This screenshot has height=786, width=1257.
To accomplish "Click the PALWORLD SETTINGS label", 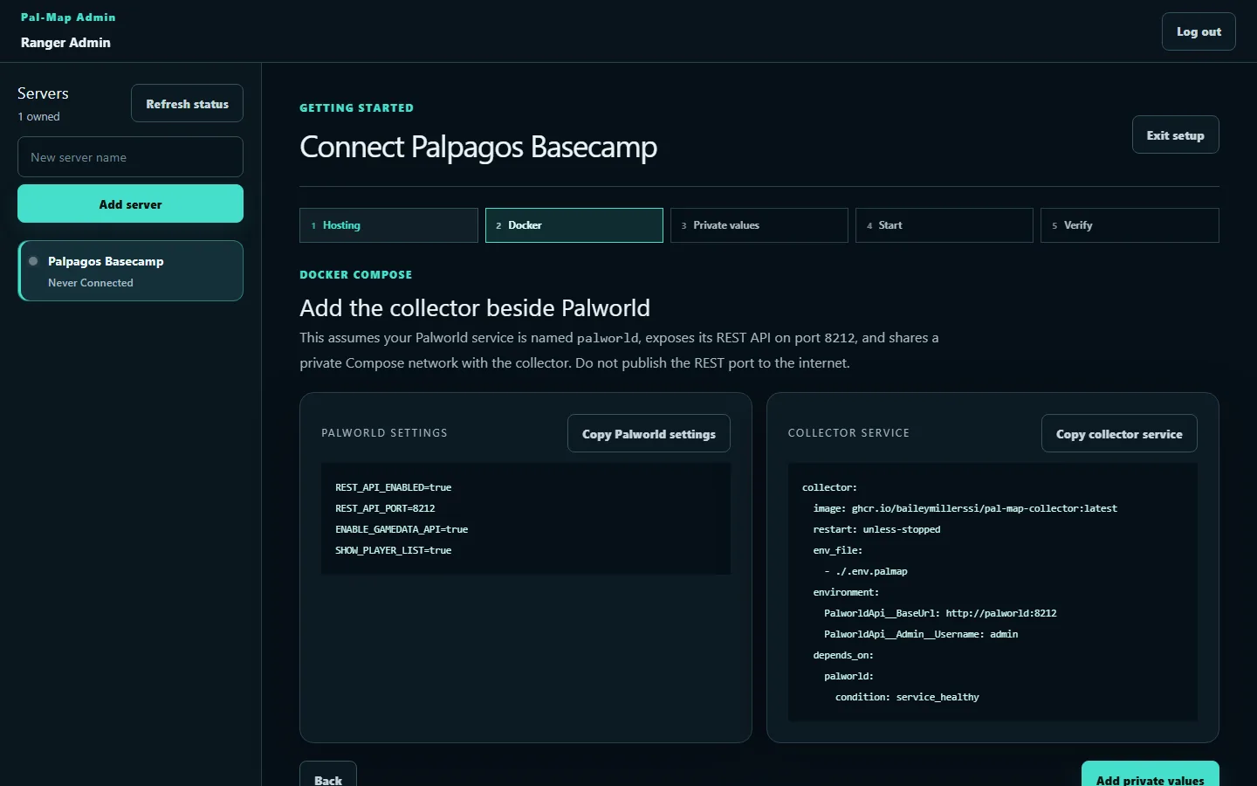I will coord(384,433).
